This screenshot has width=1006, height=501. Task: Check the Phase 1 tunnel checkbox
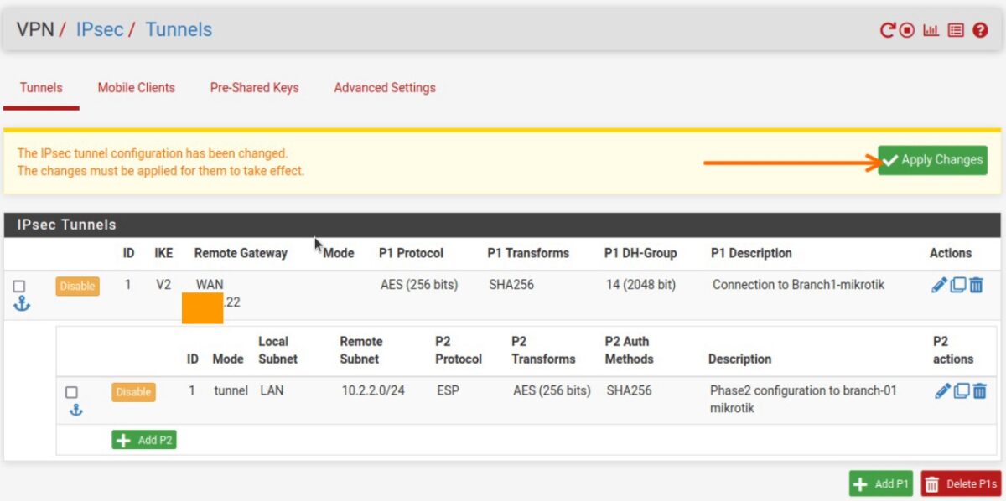20,286
